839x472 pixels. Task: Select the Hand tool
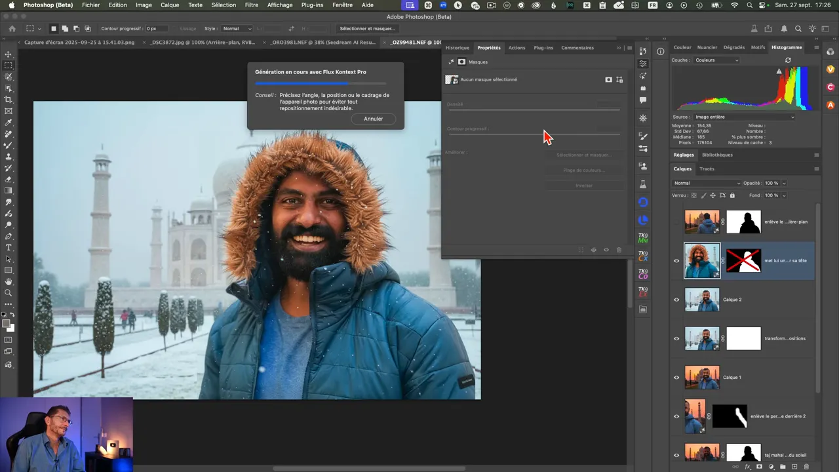click(9, 282)
